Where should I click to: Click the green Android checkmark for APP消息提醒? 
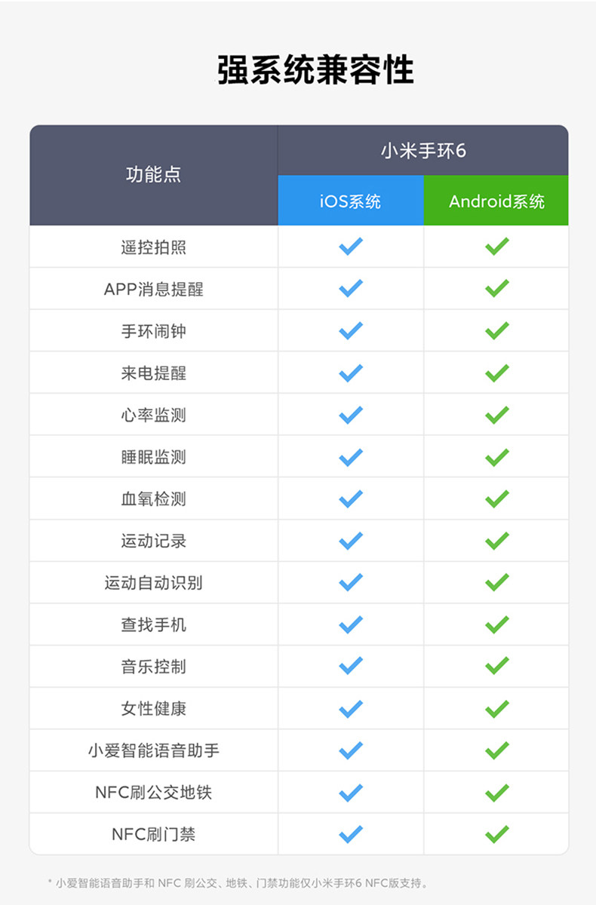point(496,289)
